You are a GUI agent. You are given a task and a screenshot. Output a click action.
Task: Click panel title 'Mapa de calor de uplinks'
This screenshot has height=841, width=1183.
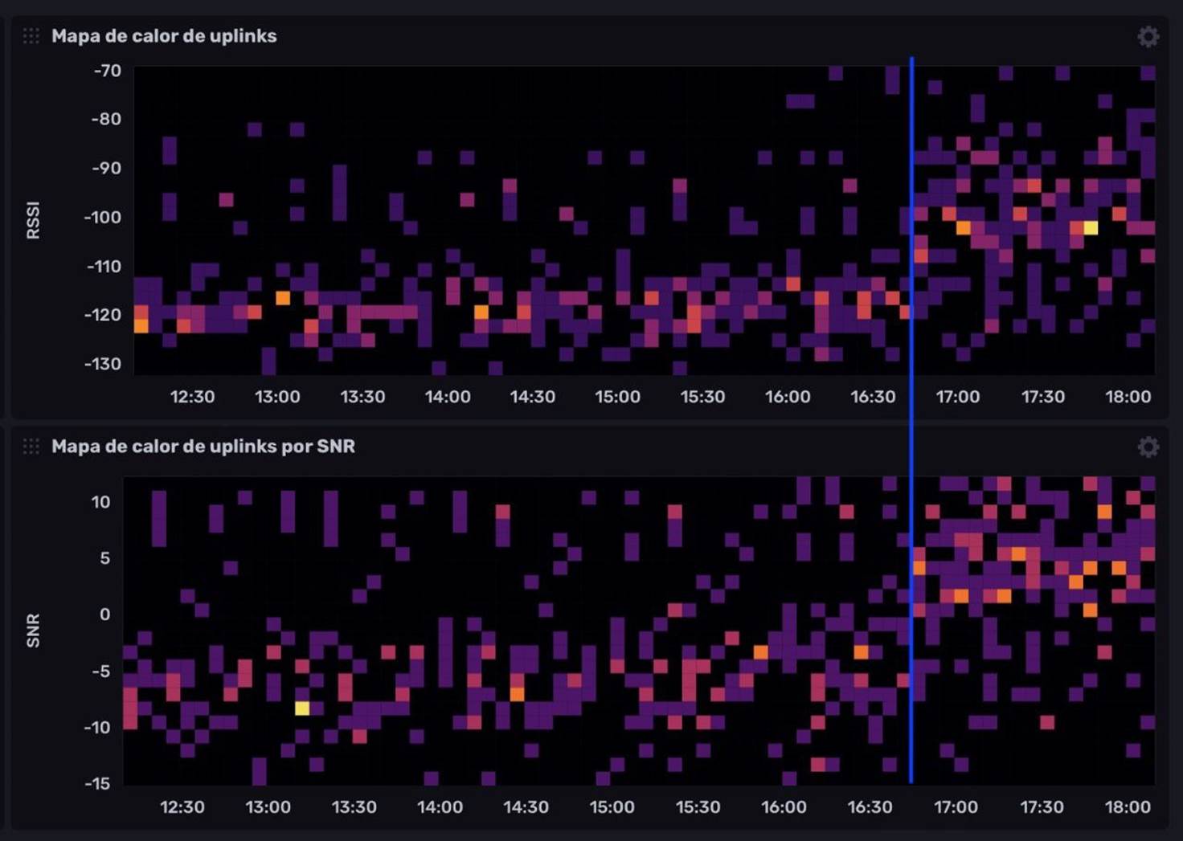coord(164,36)
